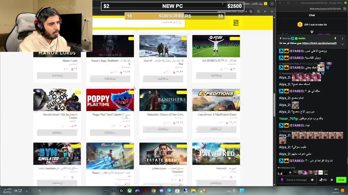This screenshot has height=195, width=348.
Task: Collapse the leaderboard with the stacked-lines arrow
Action: point(312,32)
